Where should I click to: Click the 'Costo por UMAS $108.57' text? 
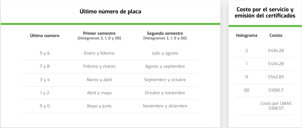coord(276,106)
